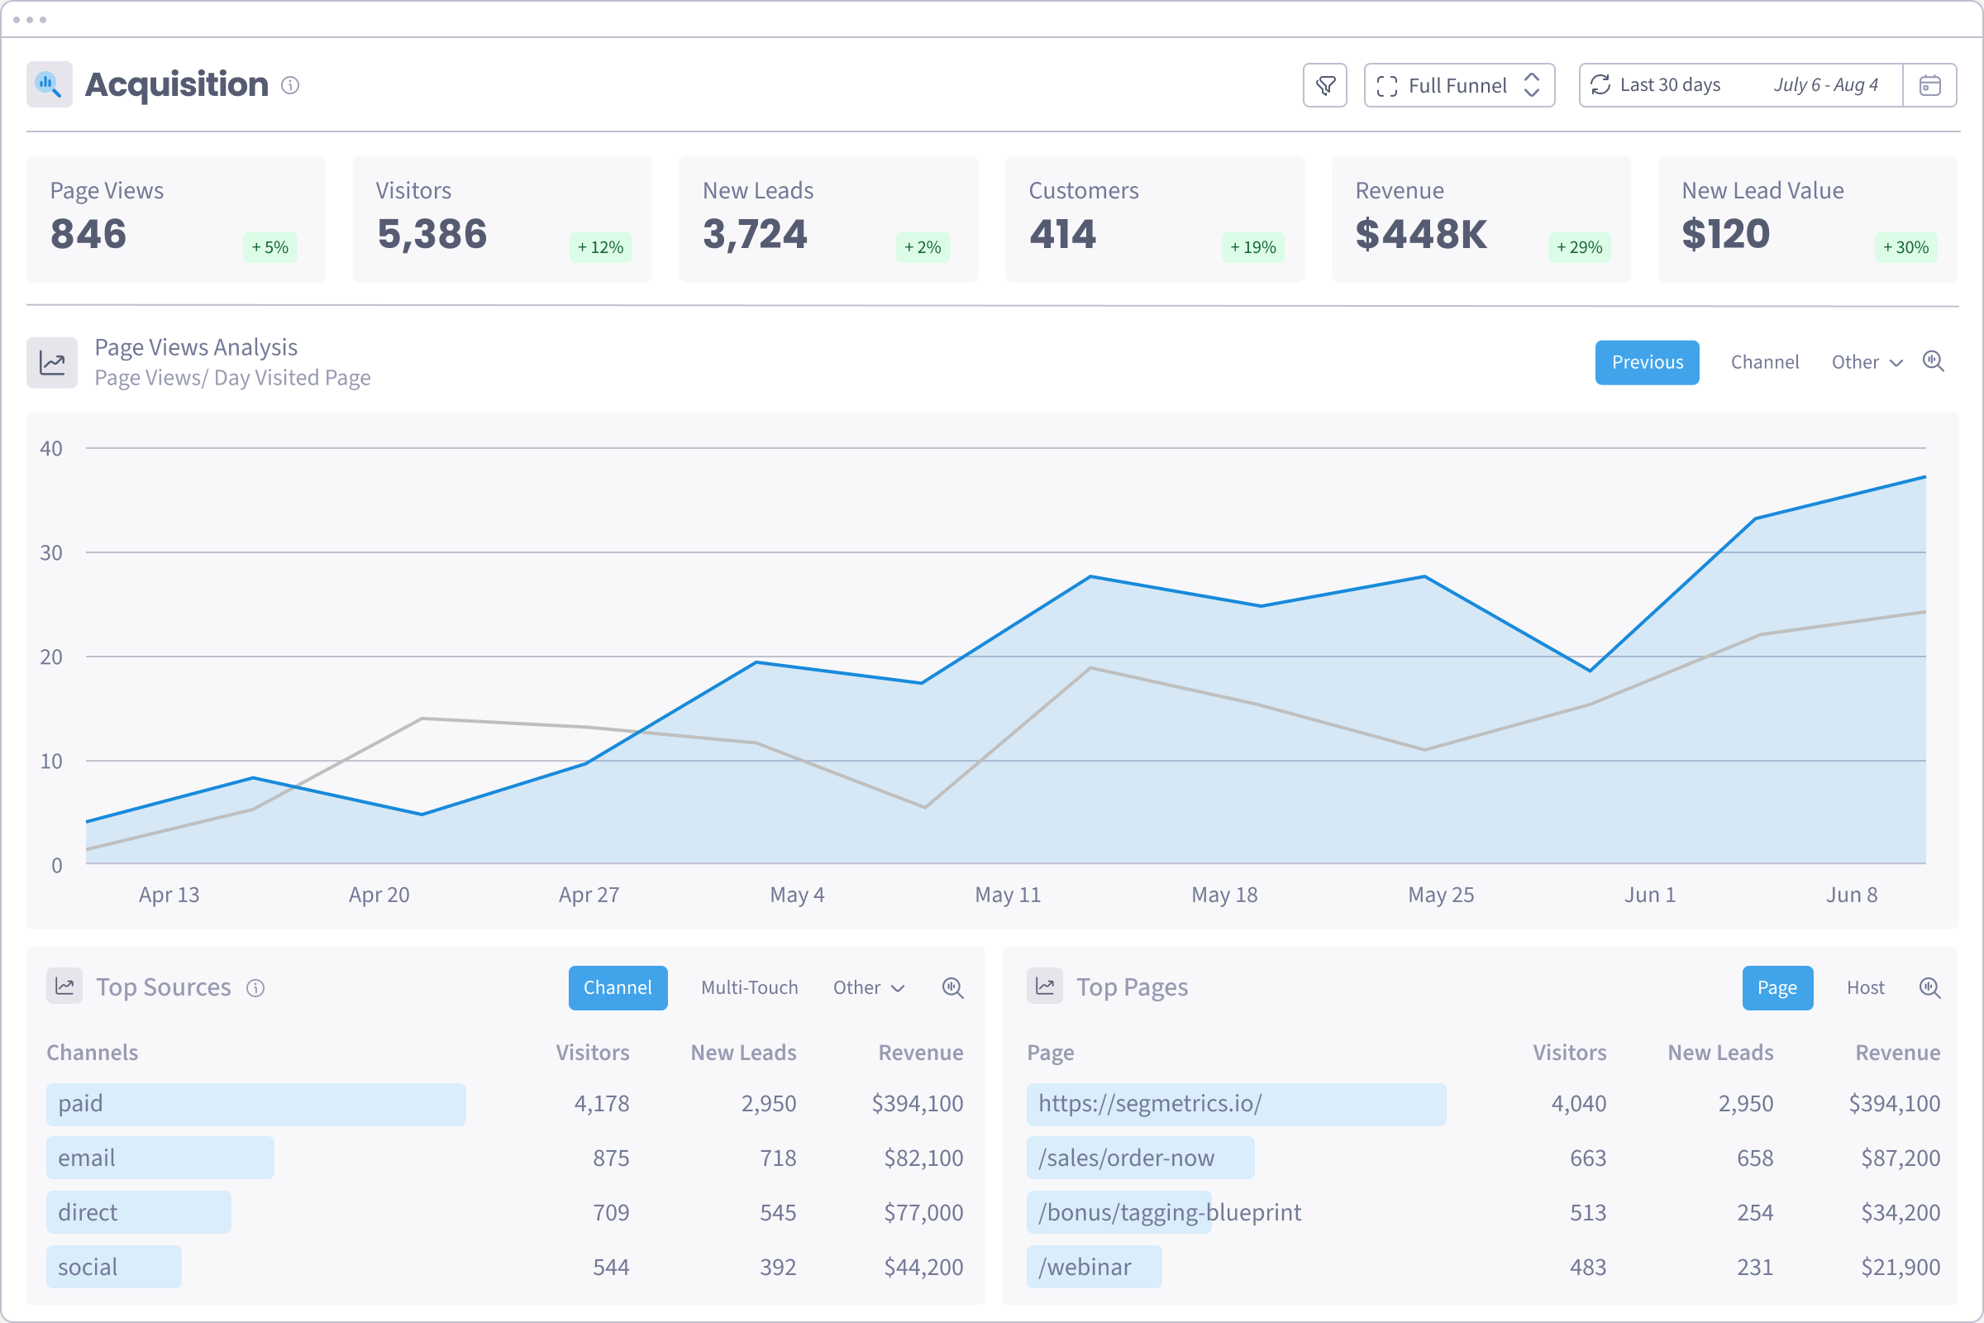
Task: Open the /sales/order-now page row
Action: (x=1126, y=1158)
